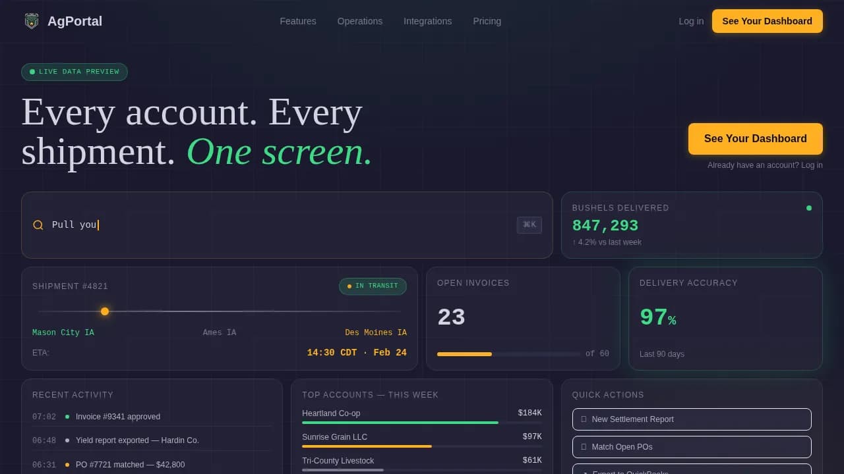
Task: Click the 97% delivery accuracy value
Action: (x=658, y=318)
